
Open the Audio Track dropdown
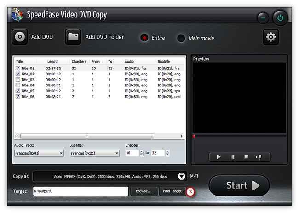(39, 153)
